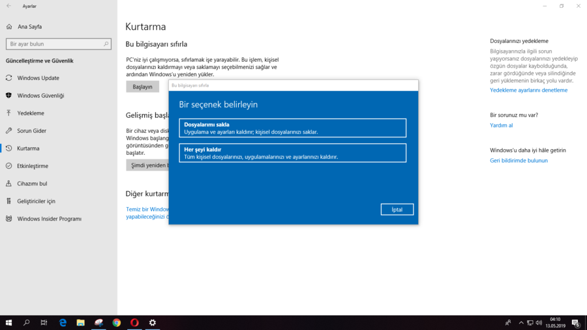587x330 pixels.
Task: Click Bir sorunuz mu var? text
Action: point(514,115)
